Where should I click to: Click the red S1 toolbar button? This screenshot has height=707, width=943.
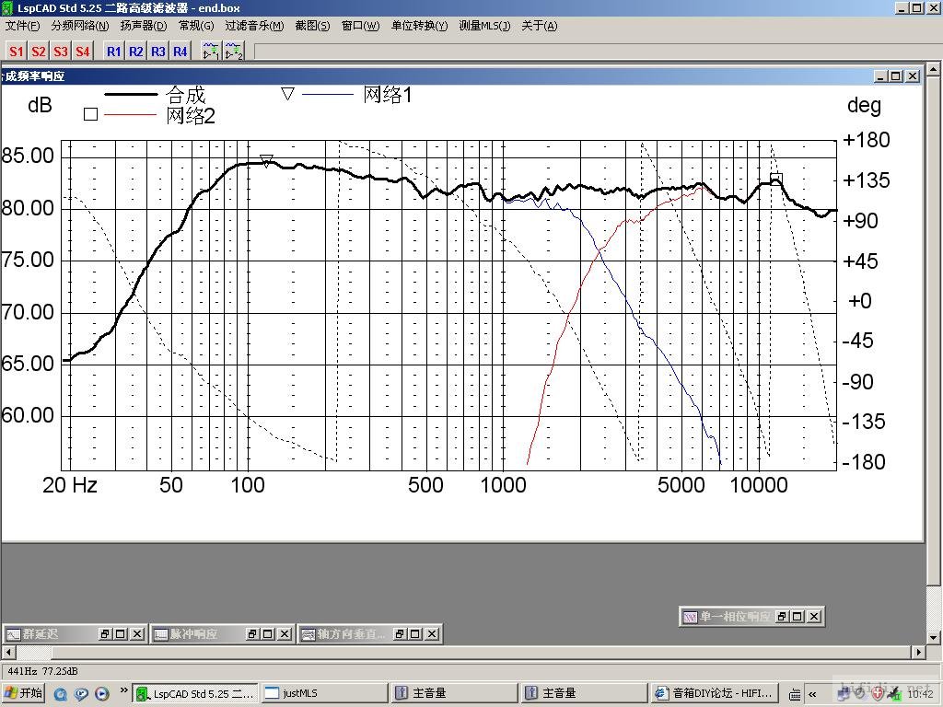coord(17,52)
